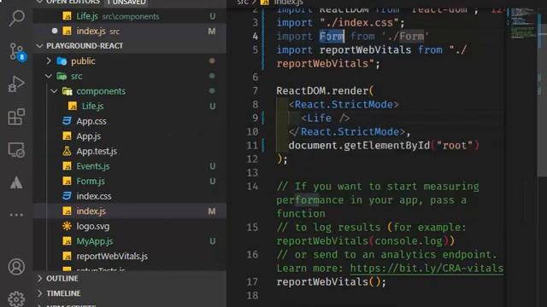
Task: Click line number 7 in gutter
Action: point(256,91)
